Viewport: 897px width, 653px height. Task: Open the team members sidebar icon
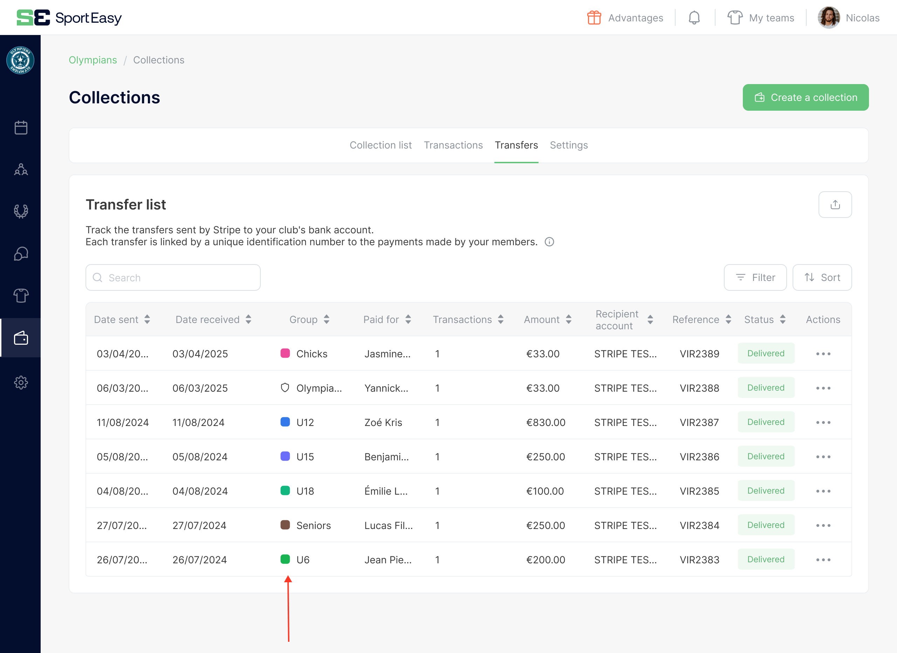21,169
